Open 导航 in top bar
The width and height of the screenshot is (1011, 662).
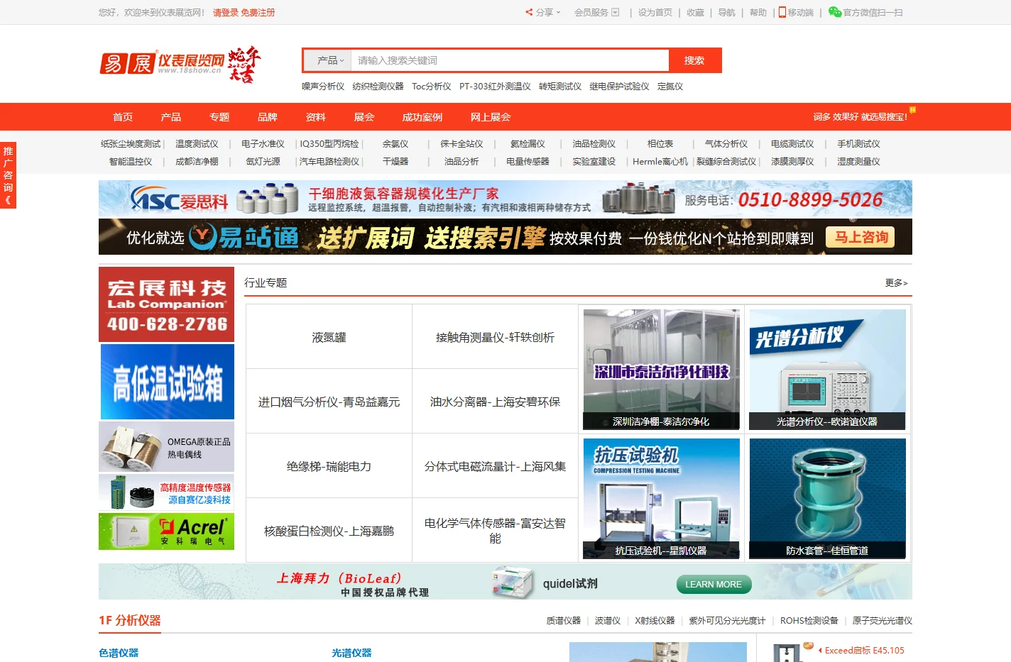726,12
